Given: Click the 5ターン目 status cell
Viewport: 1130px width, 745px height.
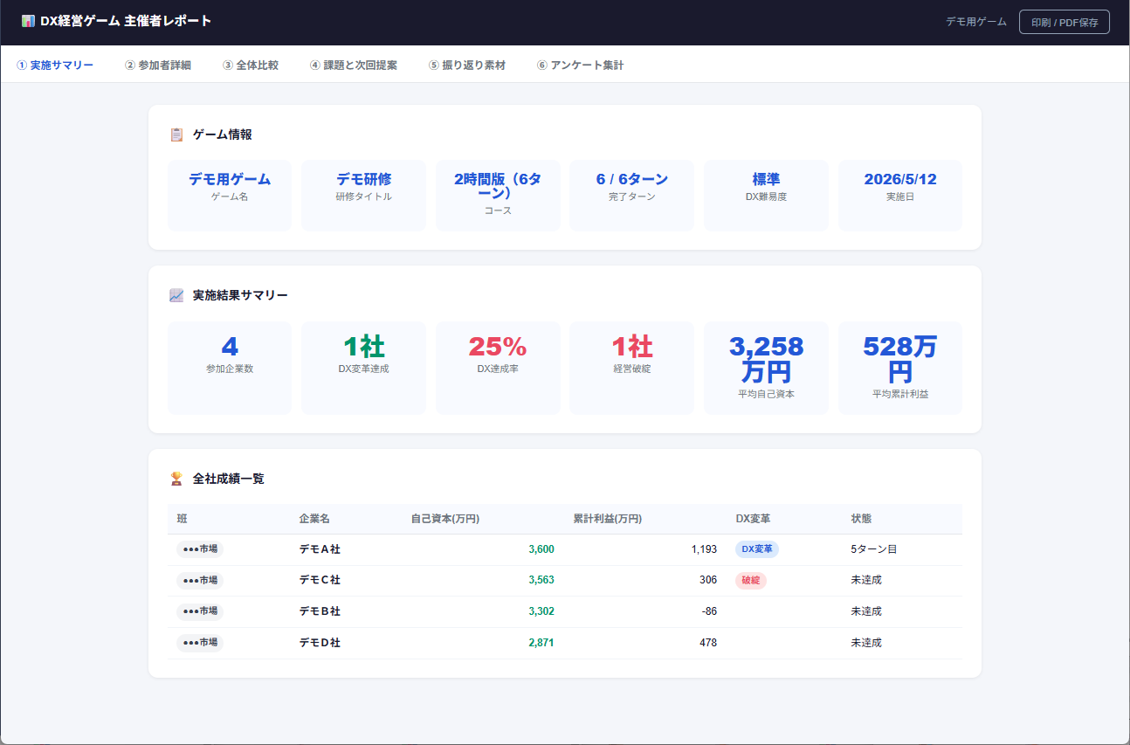Looking at the screenshot, I should pyautogui.click(x=874, y=549).
